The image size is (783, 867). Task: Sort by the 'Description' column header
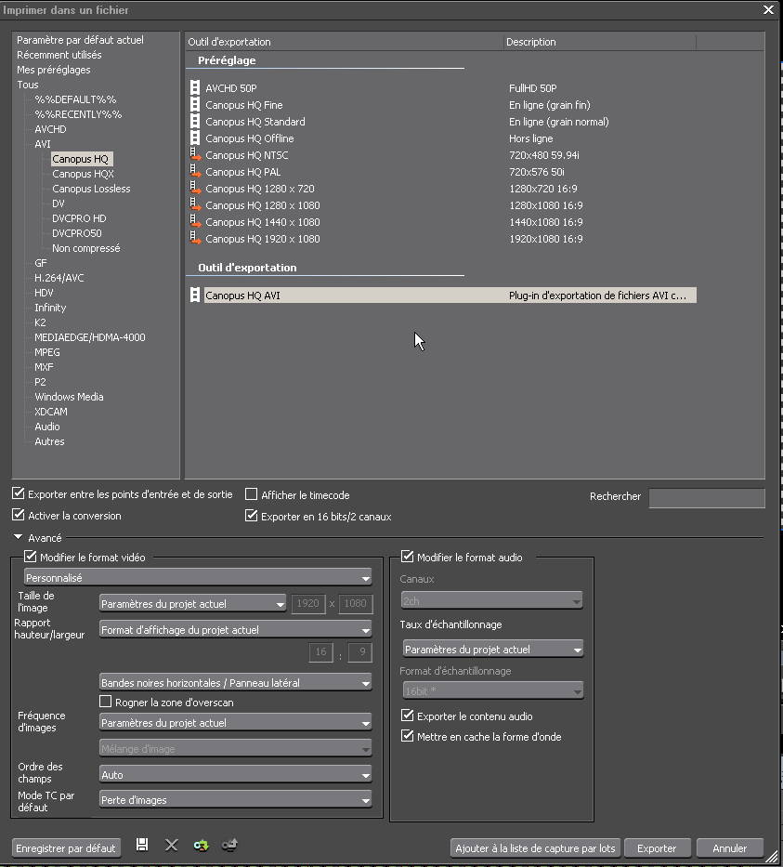pos(599,42)
